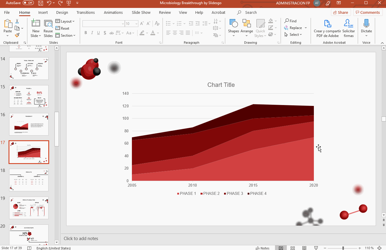Toggle AutoSave switch
Screen dimensions: 386x250
point(28,3)
